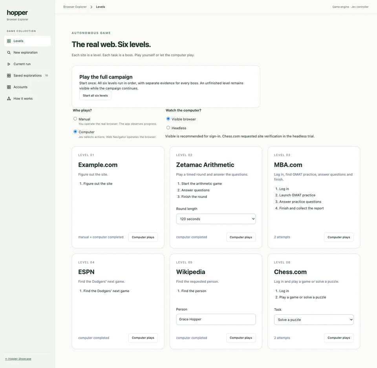Click Game engine · Jev controller text

click(x=350, y=7)
